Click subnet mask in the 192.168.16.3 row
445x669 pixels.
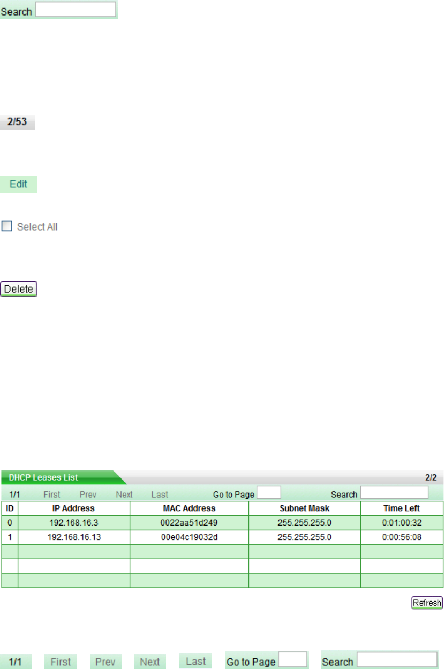(304, 523)
